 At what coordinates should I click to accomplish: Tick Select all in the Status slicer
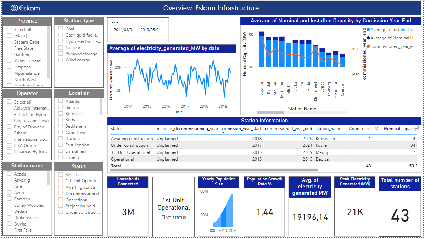click(61, 175)
